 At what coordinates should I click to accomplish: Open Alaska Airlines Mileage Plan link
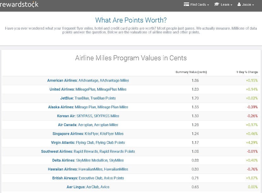88,107
